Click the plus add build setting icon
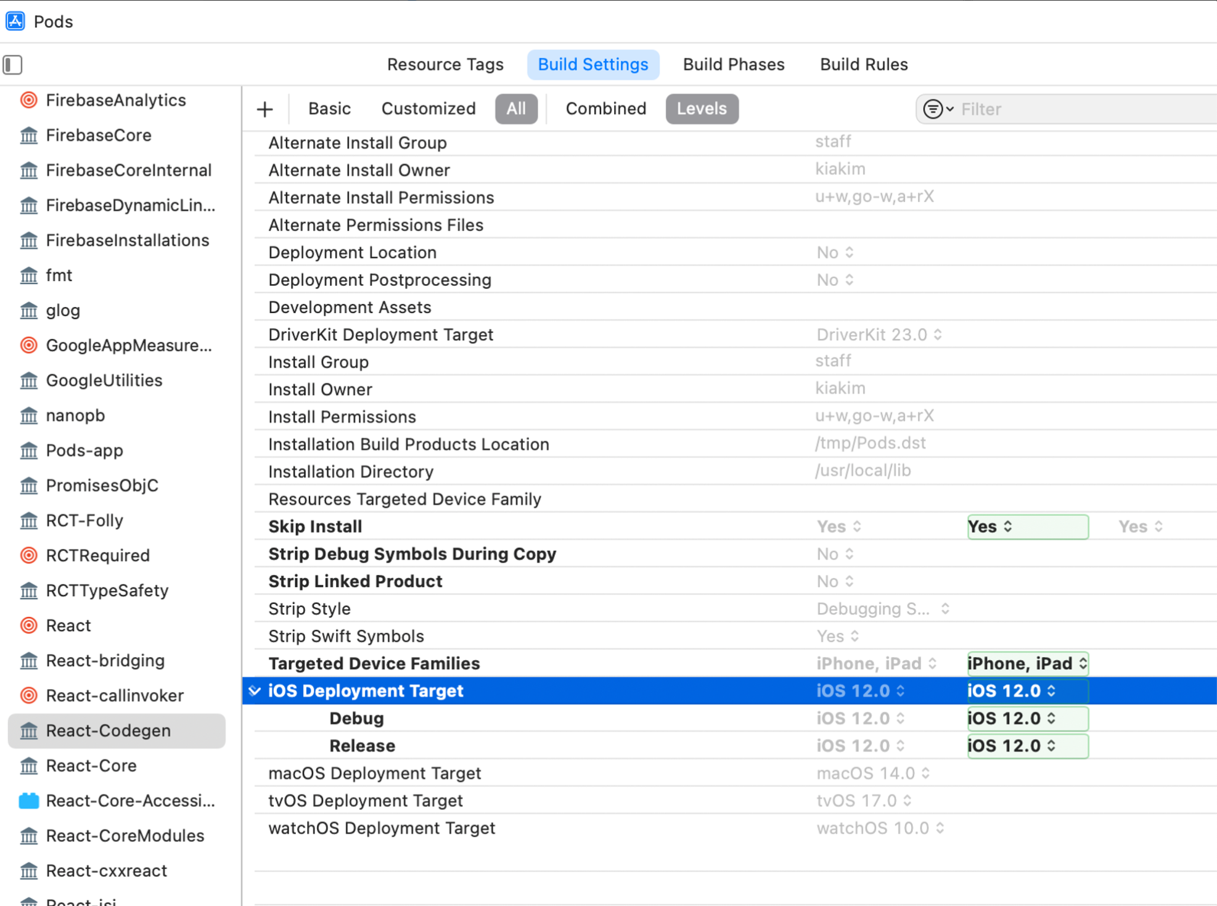Screen dimensions: 1217x906 (265, 109)
